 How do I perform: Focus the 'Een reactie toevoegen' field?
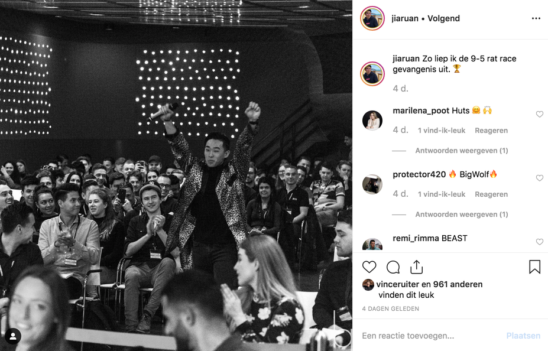(432, 336)
